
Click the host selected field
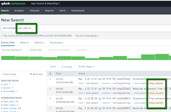(6, 84)
